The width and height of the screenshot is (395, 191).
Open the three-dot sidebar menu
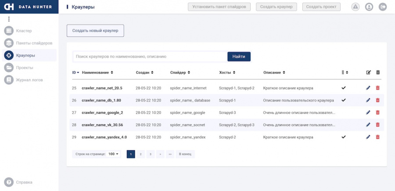(9, 19)
